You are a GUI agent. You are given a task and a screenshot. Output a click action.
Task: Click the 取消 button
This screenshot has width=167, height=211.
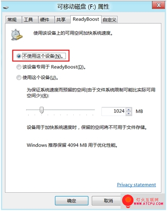pos(107,200)
